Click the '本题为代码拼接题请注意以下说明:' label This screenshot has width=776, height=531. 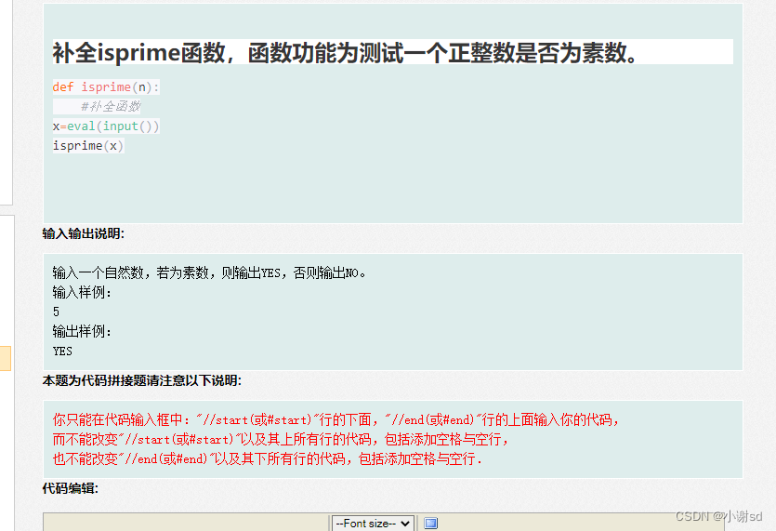point(142,380)
